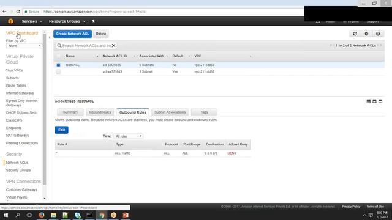Open the Subnet Associations tab
The height and width of the screenshot is (220, 392).
pos(170,112)
